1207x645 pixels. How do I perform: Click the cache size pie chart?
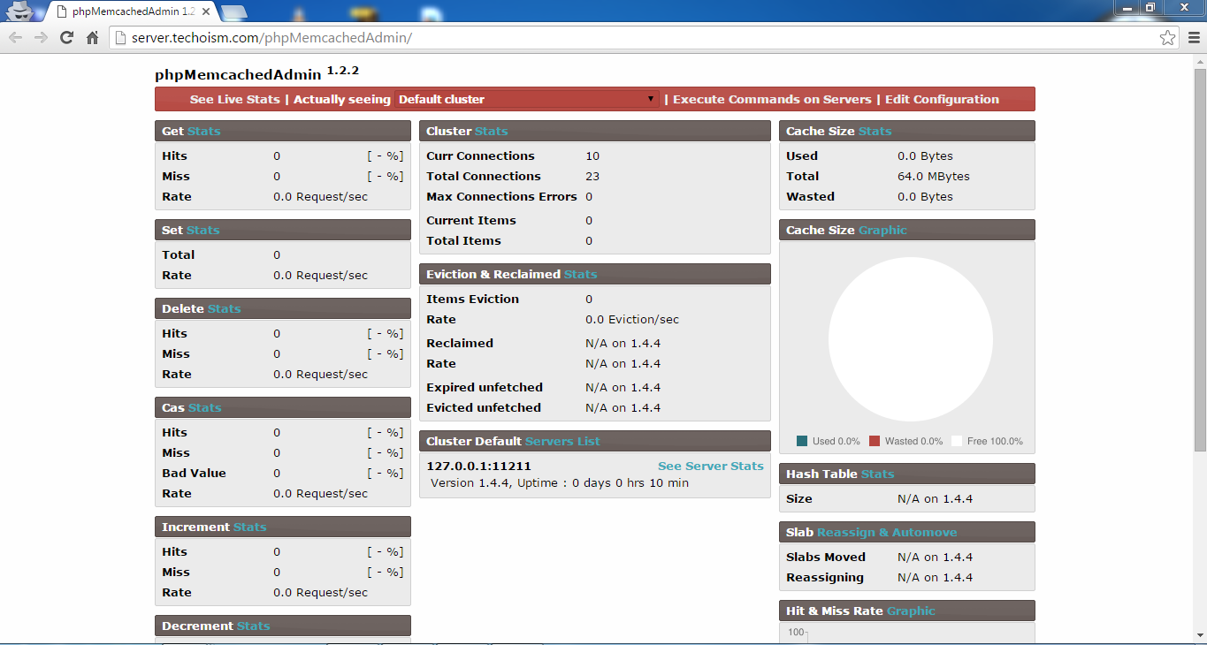point(910,339)
